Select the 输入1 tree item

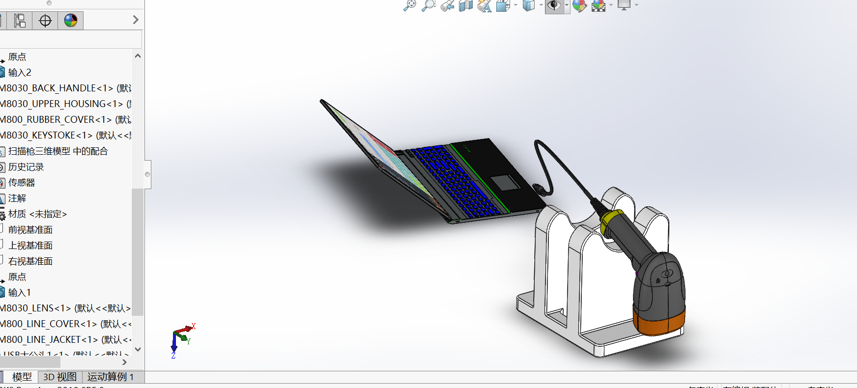pyautogui.click(x=20, y=293)
